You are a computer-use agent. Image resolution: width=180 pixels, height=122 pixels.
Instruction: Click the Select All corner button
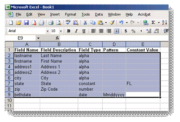tap(9, 44)
